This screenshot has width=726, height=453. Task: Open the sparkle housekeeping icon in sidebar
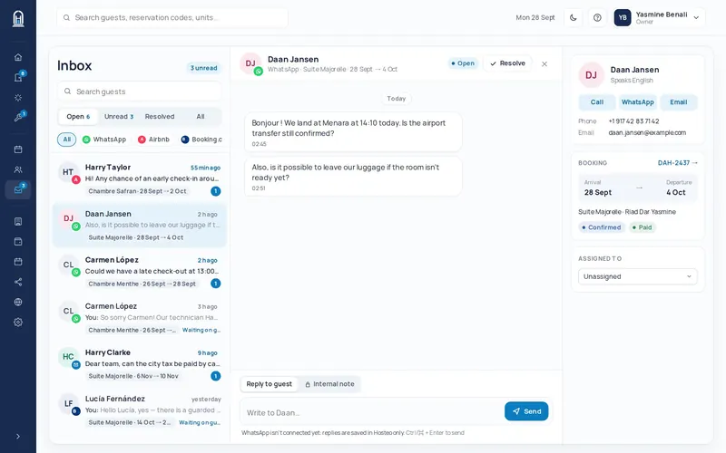(x=18, y=98)
